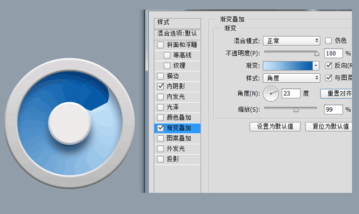
Task: Select the 外发光 list entry label
Action: click(176, 149)
